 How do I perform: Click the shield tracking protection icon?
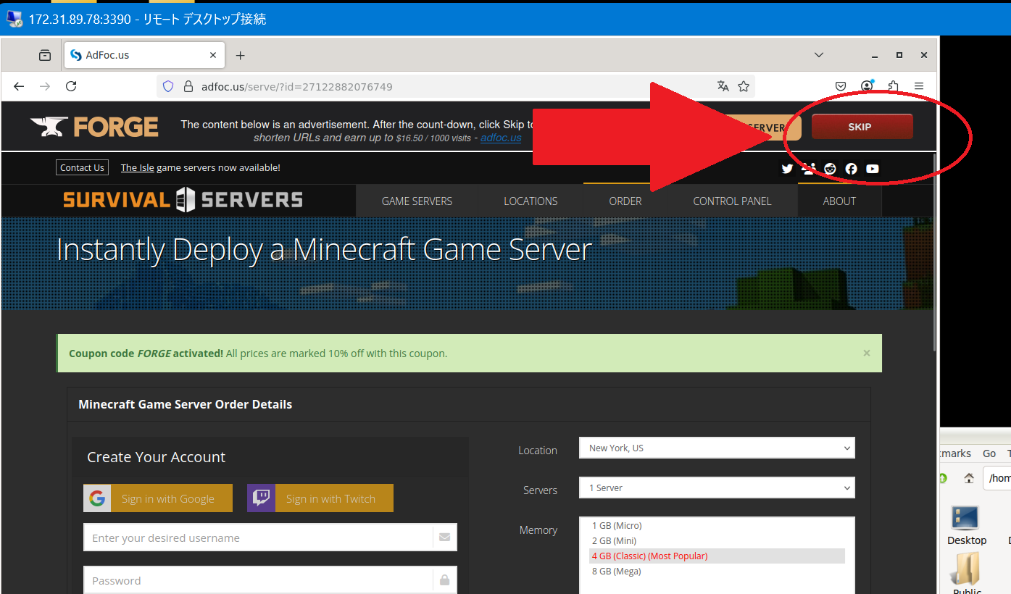coord(168,86)
